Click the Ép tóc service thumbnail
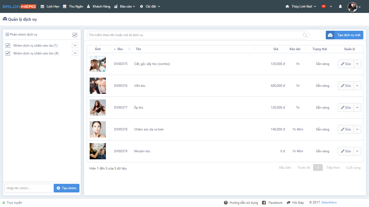Screen dimensions: 369x207 click(x=98, y=108)
